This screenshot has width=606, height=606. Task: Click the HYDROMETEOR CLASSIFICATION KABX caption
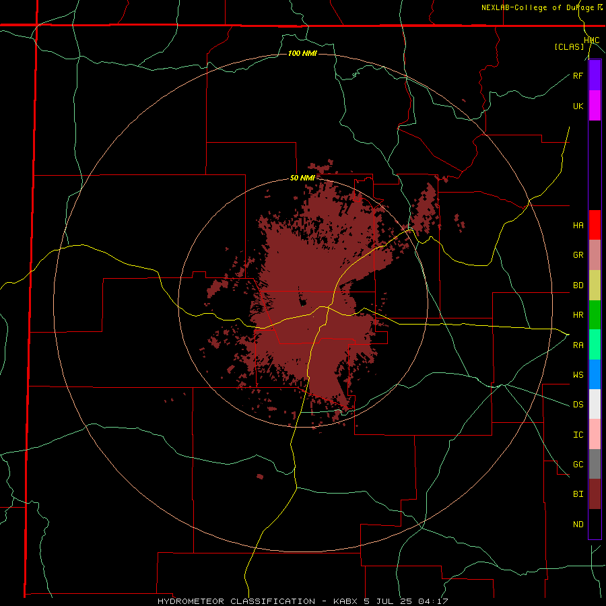[x=302, y=601]
